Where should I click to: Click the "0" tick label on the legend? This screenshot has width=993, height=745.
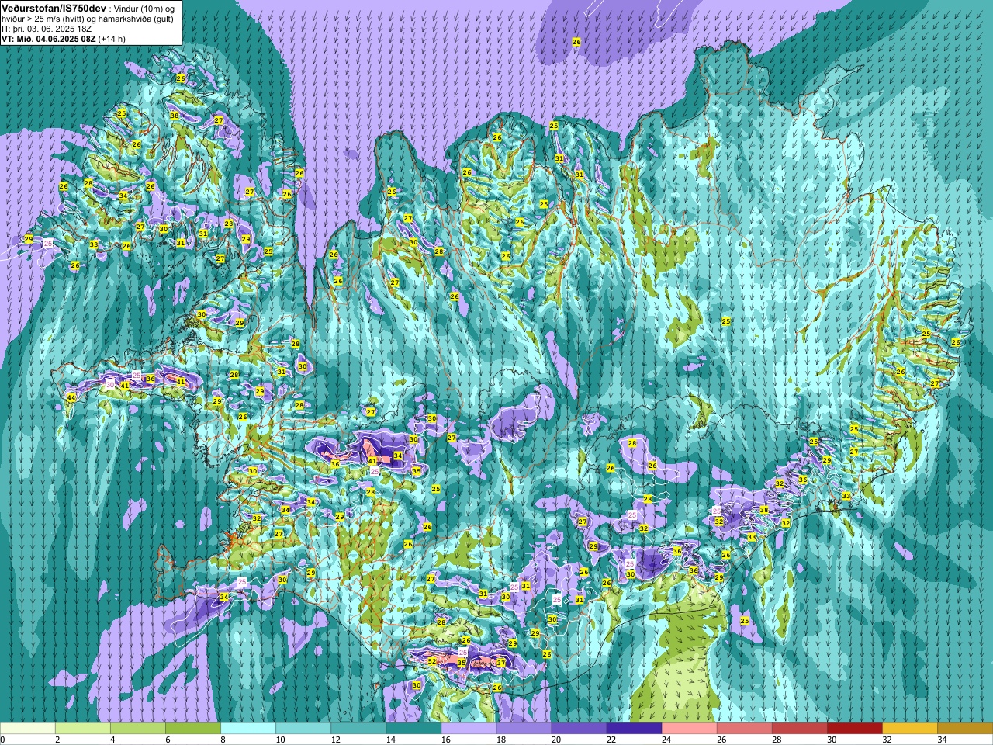2,740
